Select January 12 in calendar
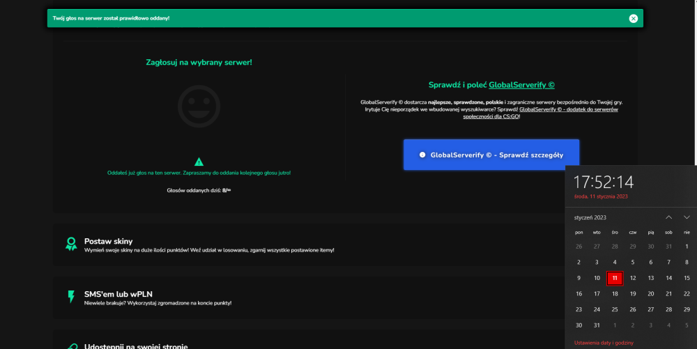The width and height of the screenshot is (697, 349). 633,278
